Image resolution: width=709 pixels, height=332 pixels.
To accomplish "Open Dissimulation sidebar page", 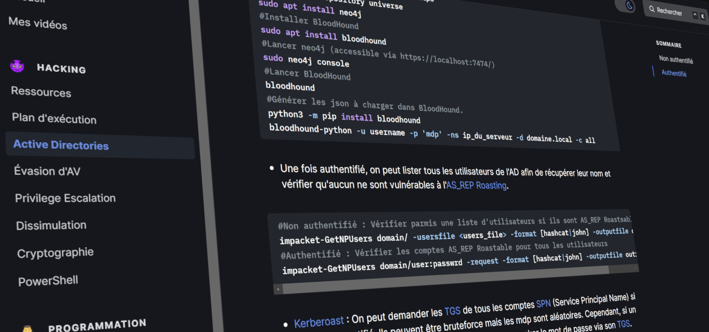I will [x=51, y=225].
